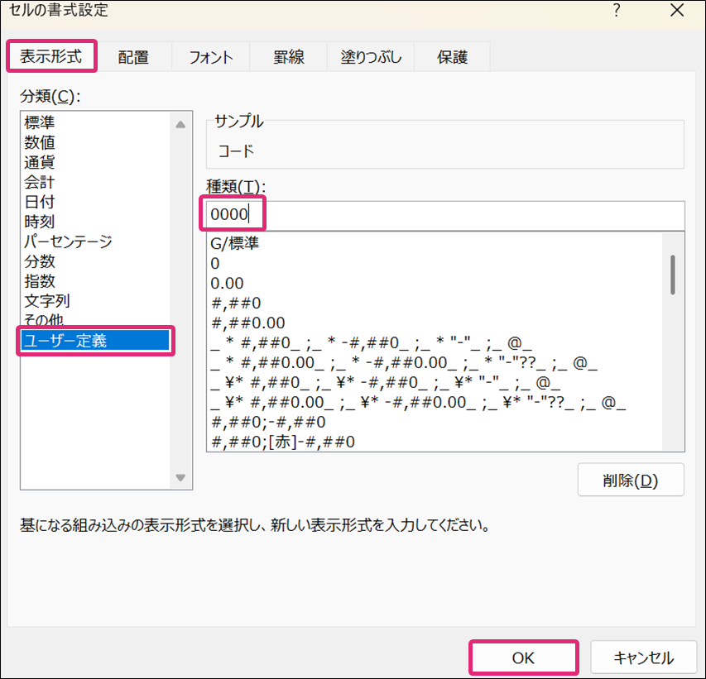Click the 削除 button
The width and height of the screenshot is (706, 679).
tap(631, 480)
